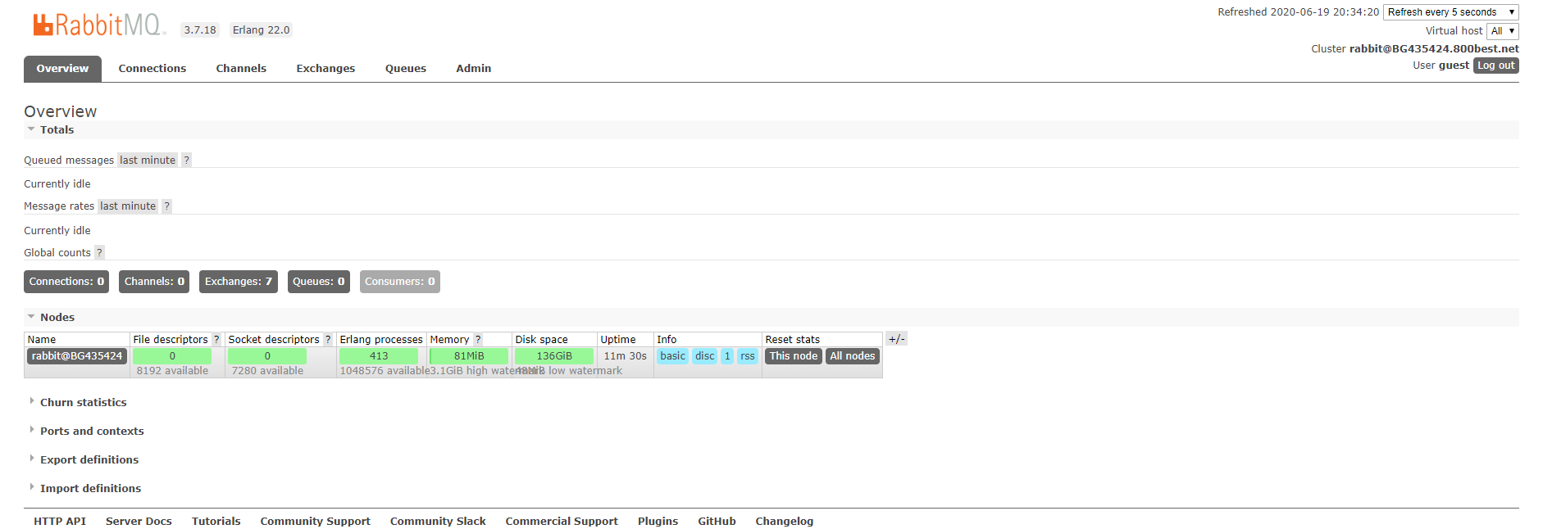Screen dimensions: 1543x529
Task: Reset stats for All nodes
Action: point(853,356)
